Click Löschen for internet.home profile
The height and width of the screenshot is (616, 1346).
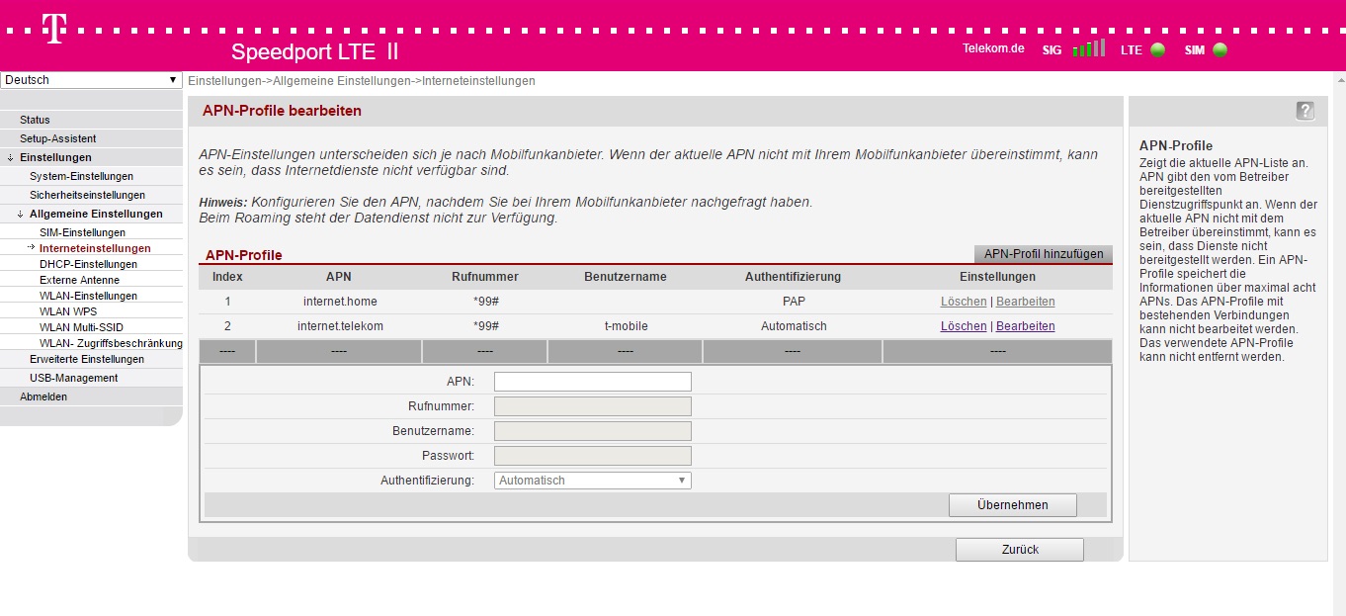pyautogui.click(x=964, y=302)
